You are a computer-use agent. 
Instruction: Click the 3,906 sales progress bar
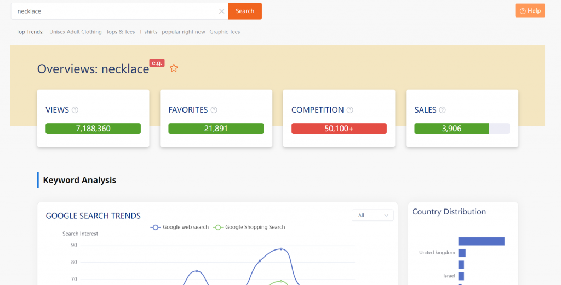(x=462, y=129)
